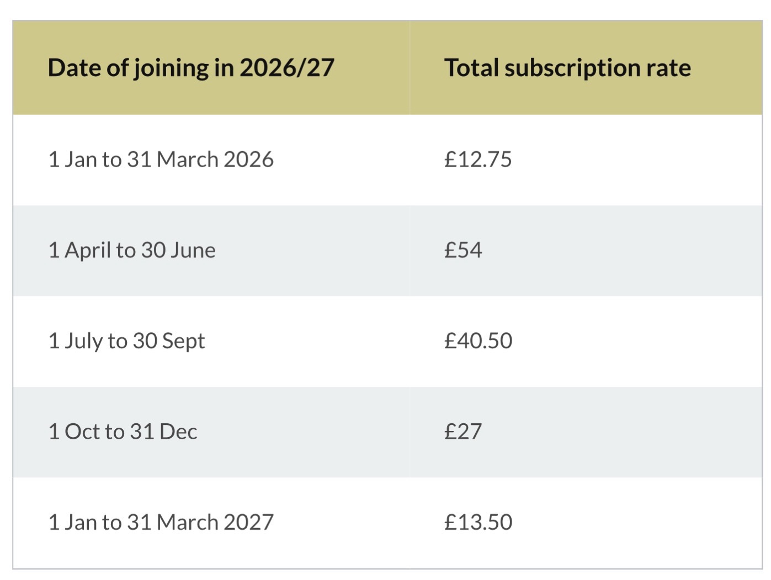Click the year "2027" in the last row
The height and width of the screenshot is (580, 771).
click(248, 522)
